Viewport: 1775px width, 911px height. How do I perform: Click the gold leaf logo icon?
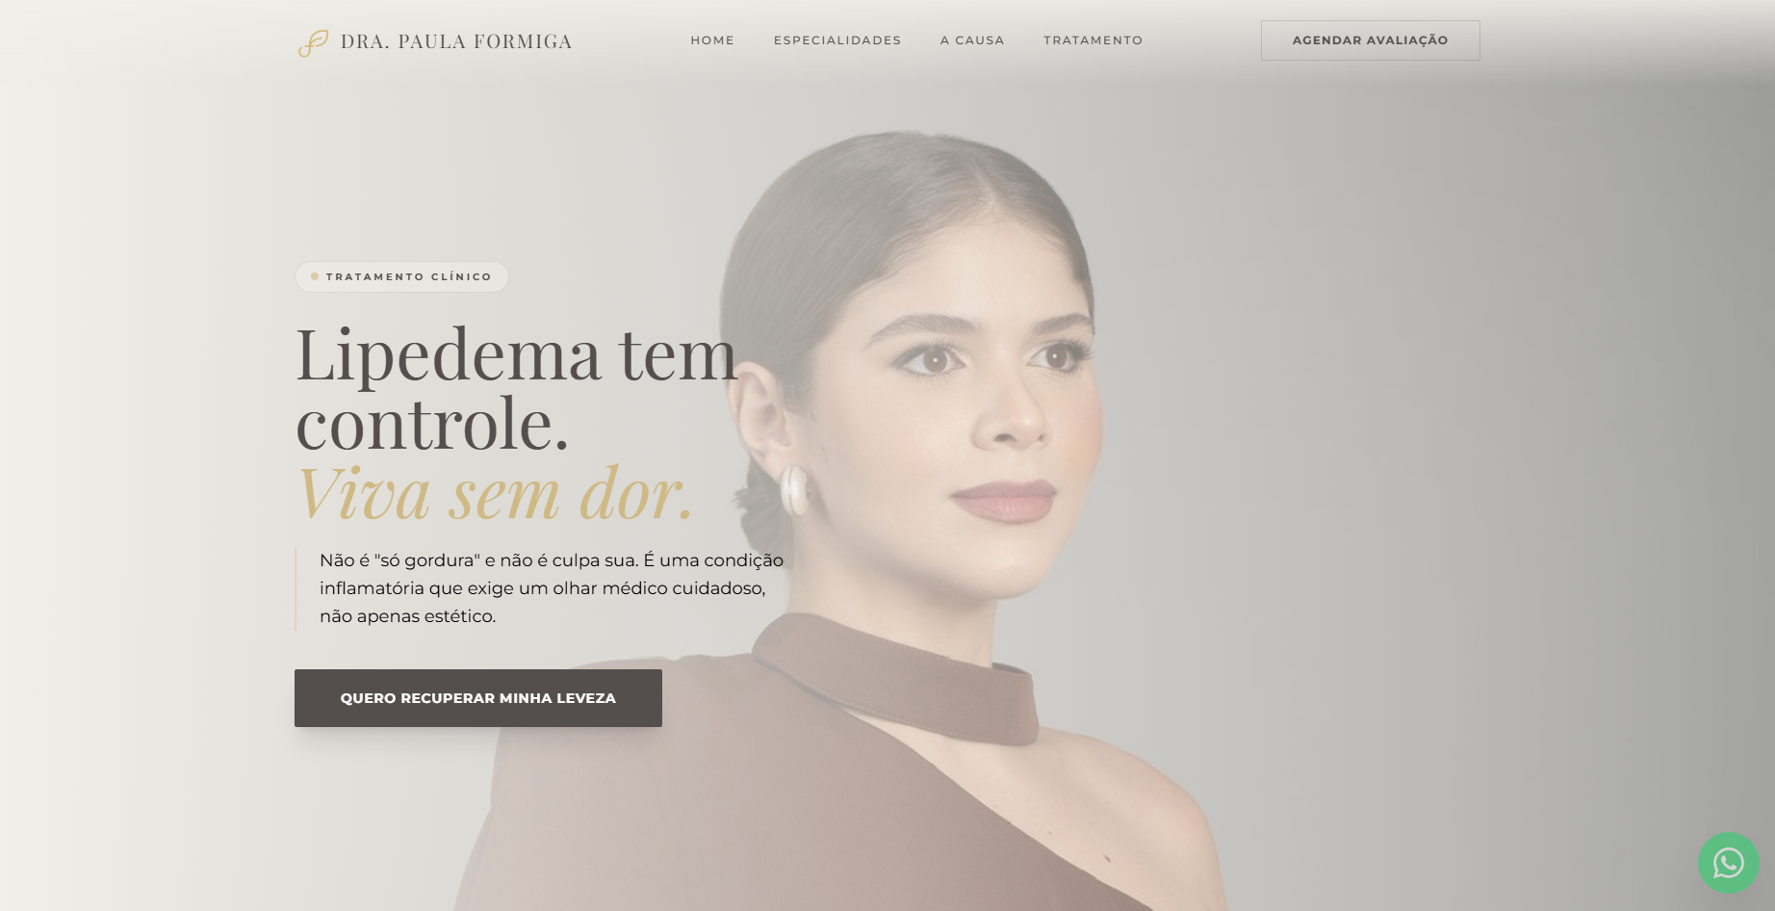pos(313,42)
